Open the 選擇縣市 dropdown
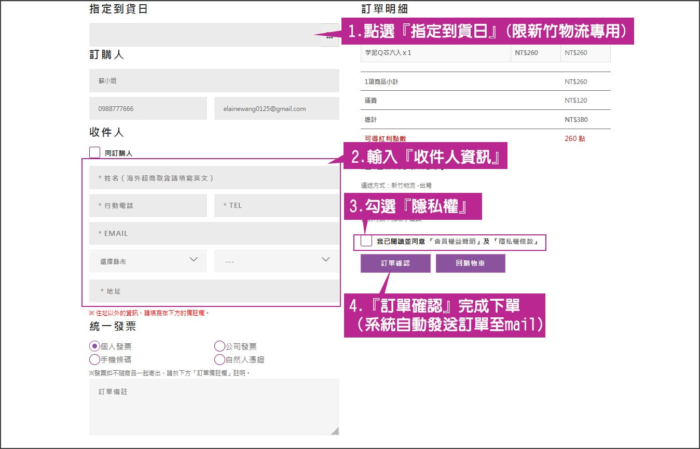This screenshot has height=449, width=700. pos(148,261)
